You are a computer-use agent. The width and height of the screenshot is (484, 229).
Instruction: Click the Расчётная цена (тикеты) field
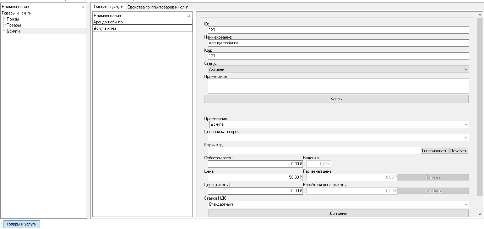coord(352,191)
